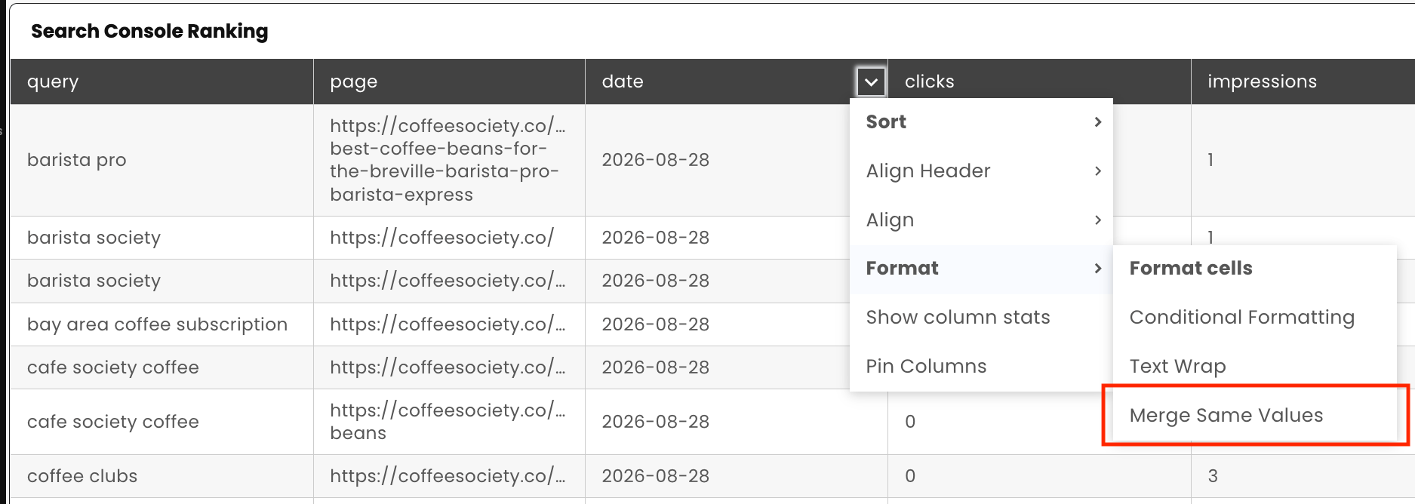
Task: Expand the Align Header submenu chevron
Action: click(x=1098, y=171)
